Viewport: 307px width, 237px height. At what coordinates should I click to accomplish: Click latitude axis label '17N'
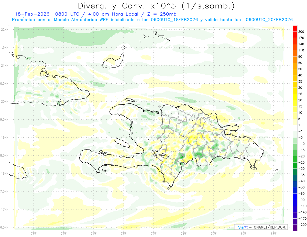(x=4, y=209)
